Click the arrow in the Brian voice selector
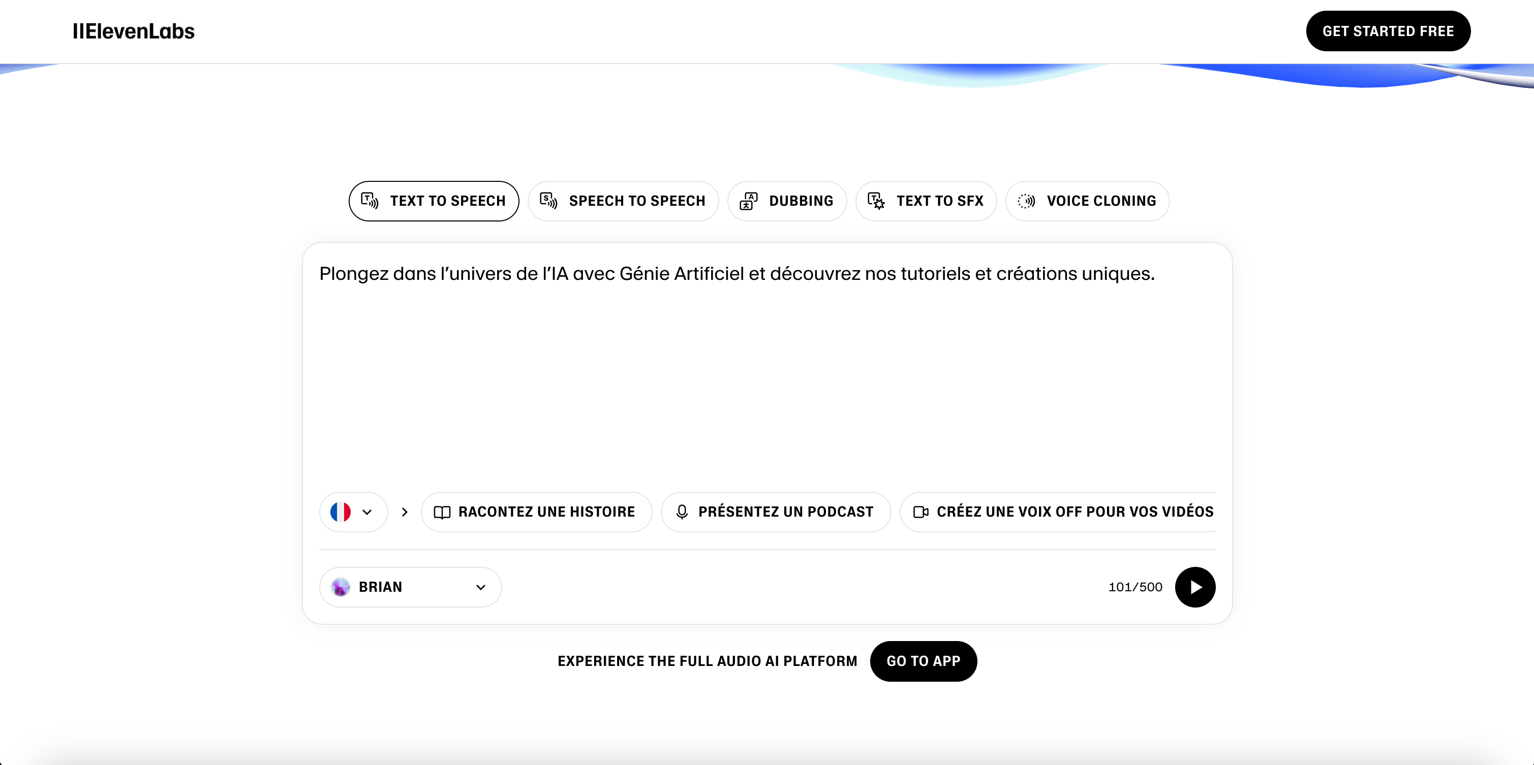Image resolution: width=1534 pixels, height=765 pixels. (x=480, y=587)
